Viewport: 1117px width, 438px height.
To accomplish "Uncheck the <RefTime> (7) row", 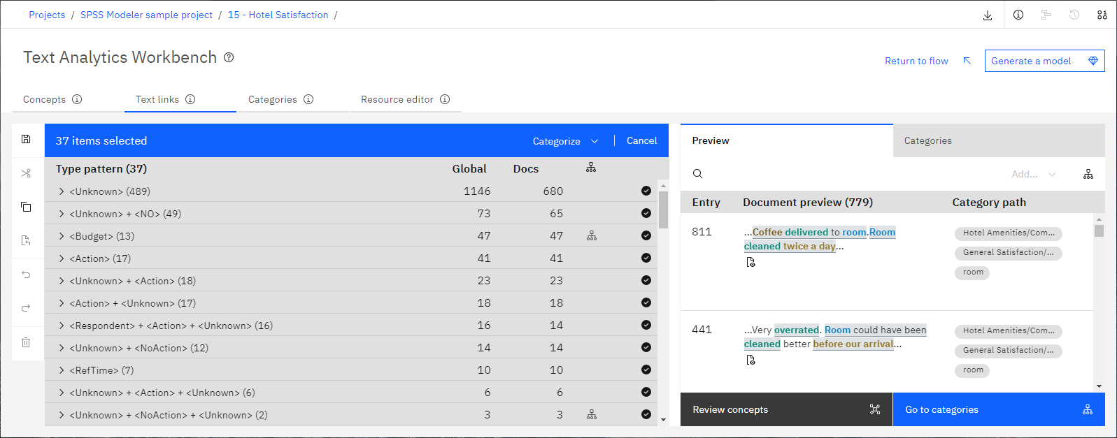I will [646, 370].
